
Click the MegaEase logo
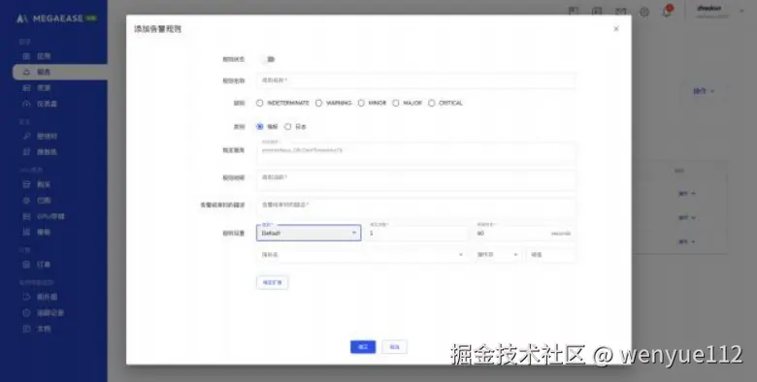(56, 18)
